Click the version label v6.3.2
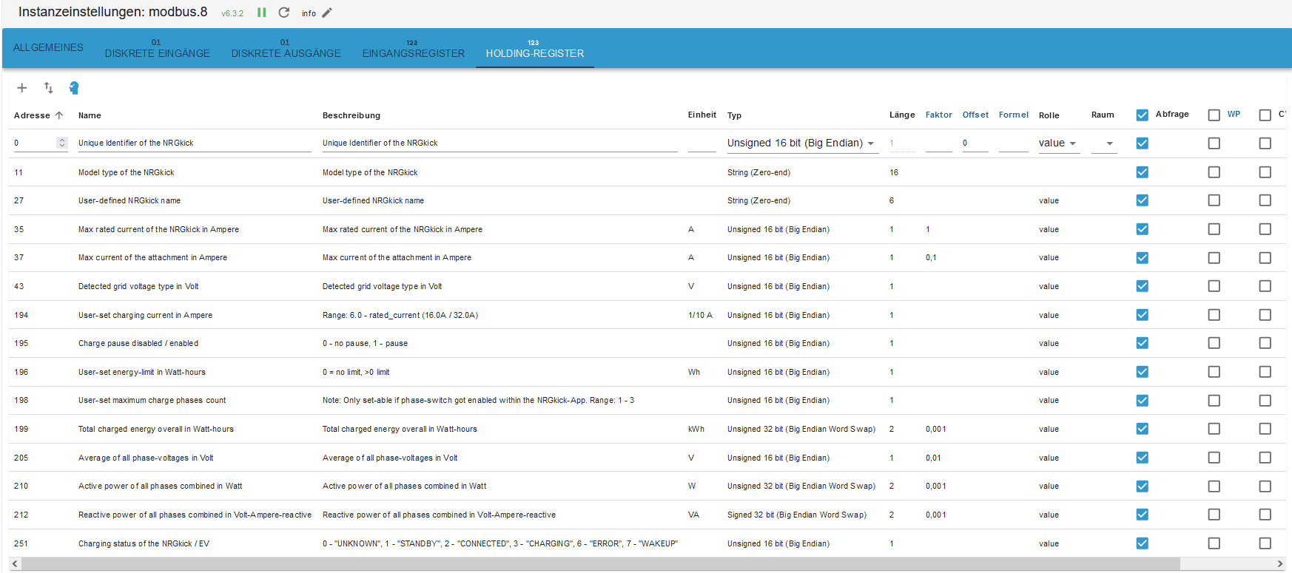 pyautogui.click(x=232, y=13)
